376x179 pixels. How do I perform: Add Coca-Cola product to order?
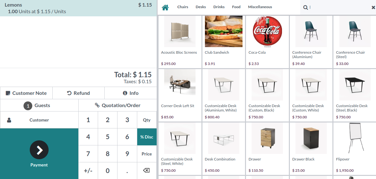coord(267,41)
